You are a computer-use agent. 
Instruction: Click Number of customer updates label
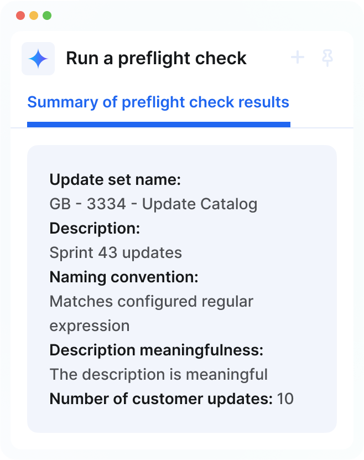[x=161, y=399]
